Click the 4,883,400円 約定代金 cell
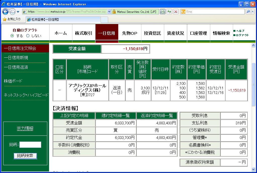This screenshot has width=257, height=173. 157,137
